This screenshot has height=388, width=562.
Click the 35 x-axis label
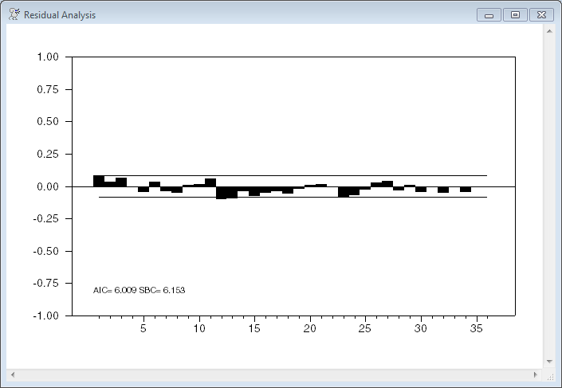coord(477,328)
